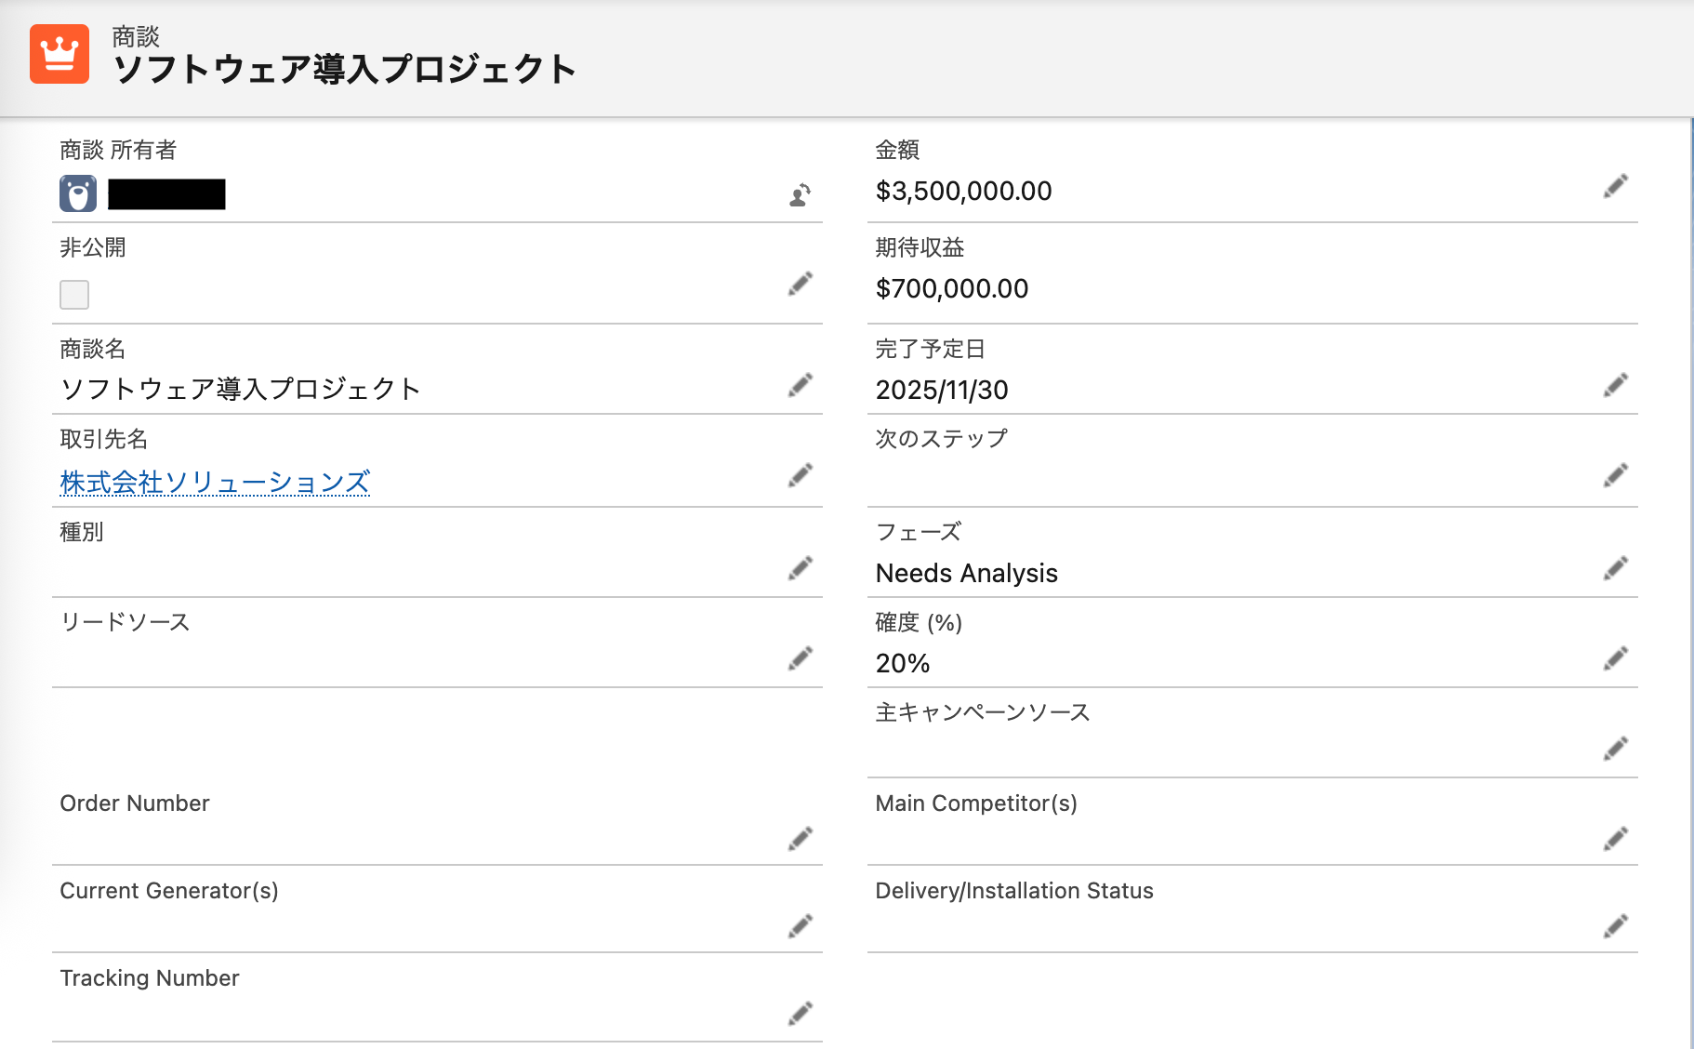Edit the 主キャンペーンソース pencil icon
Screen dimensions: 1694x1049
1615,749
